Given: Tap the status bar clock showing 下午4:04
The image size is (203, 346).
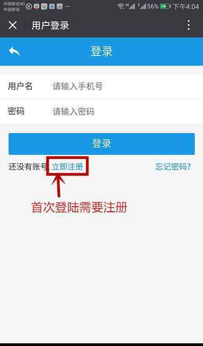Looking at the screenshot, I should click(186, 7).
